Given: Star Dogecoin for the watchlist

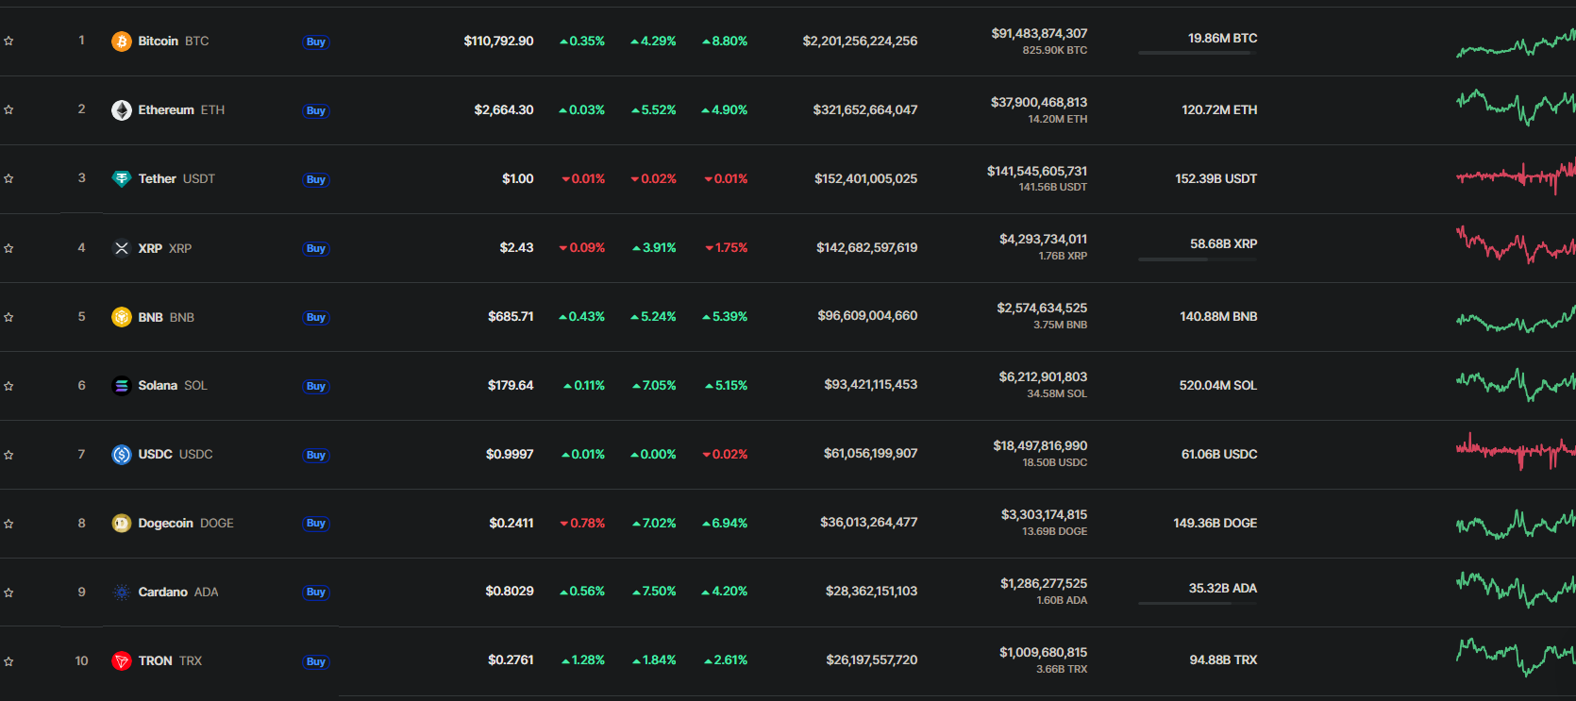Looking at the screenshot, I should coord(8,524).
